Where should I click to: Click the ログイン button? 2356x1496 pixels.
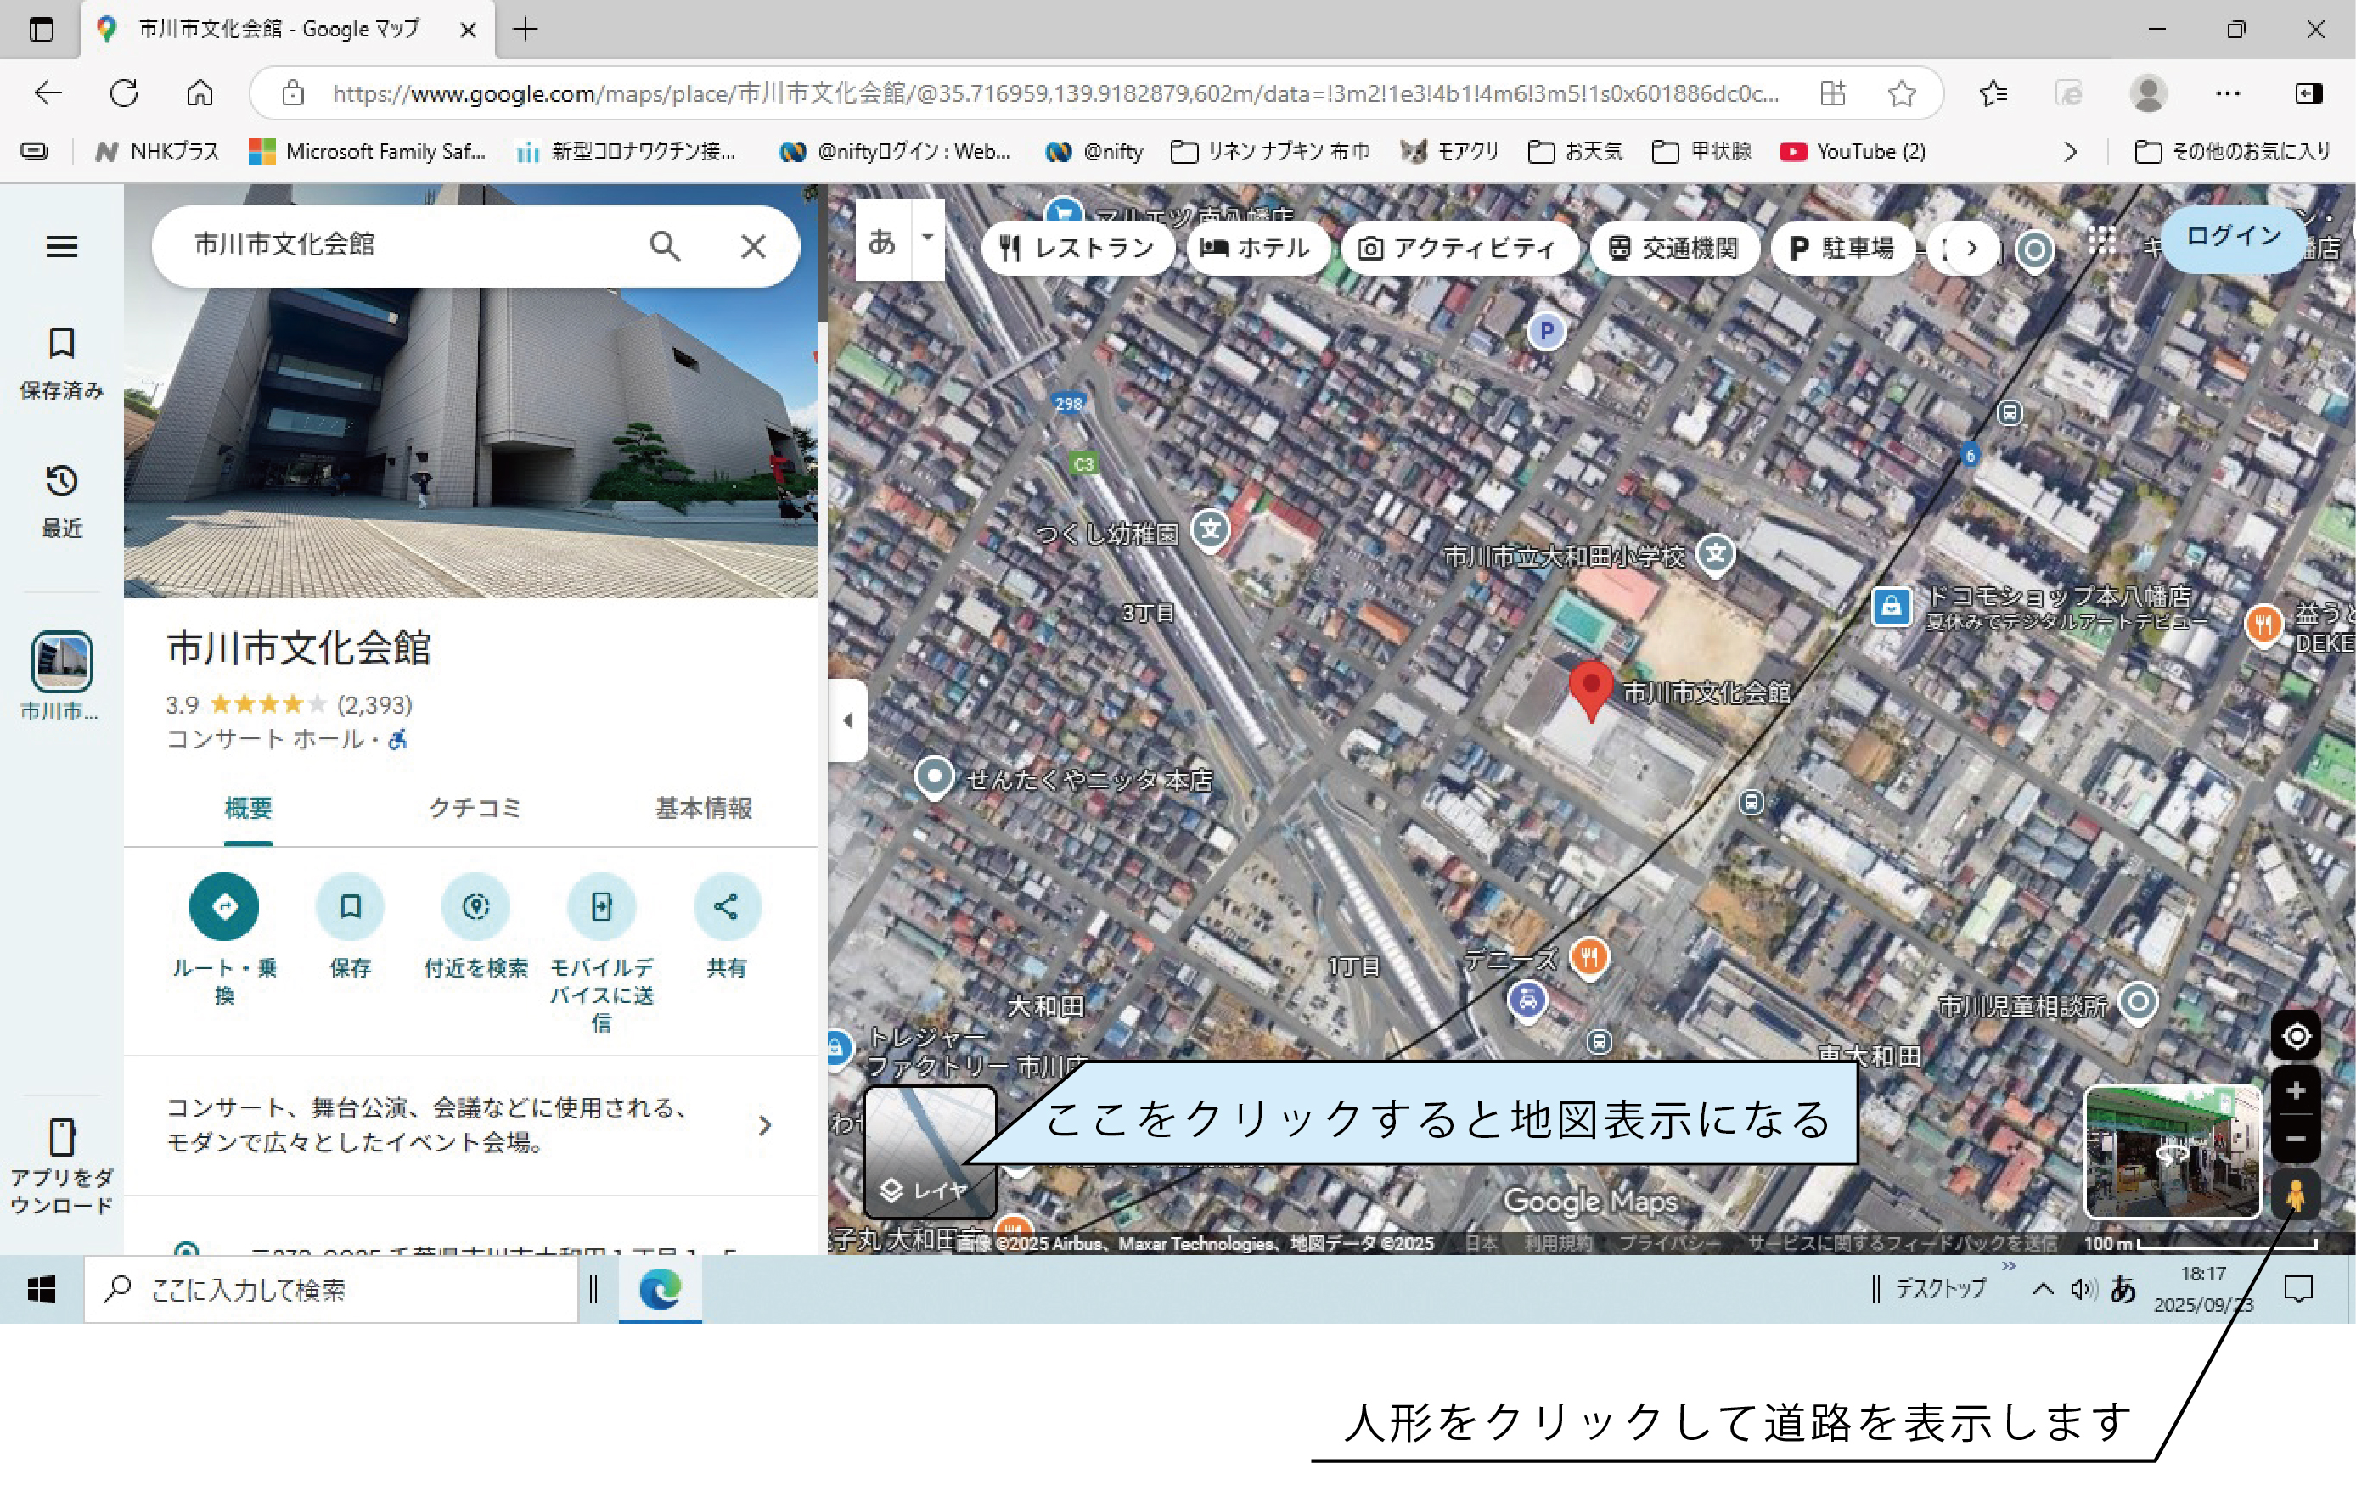tap(2233, 237)
